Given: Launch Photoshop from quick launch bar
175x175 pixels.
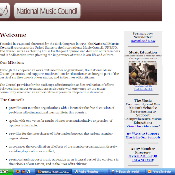Looking at the screenshot, I should [28, 171].
